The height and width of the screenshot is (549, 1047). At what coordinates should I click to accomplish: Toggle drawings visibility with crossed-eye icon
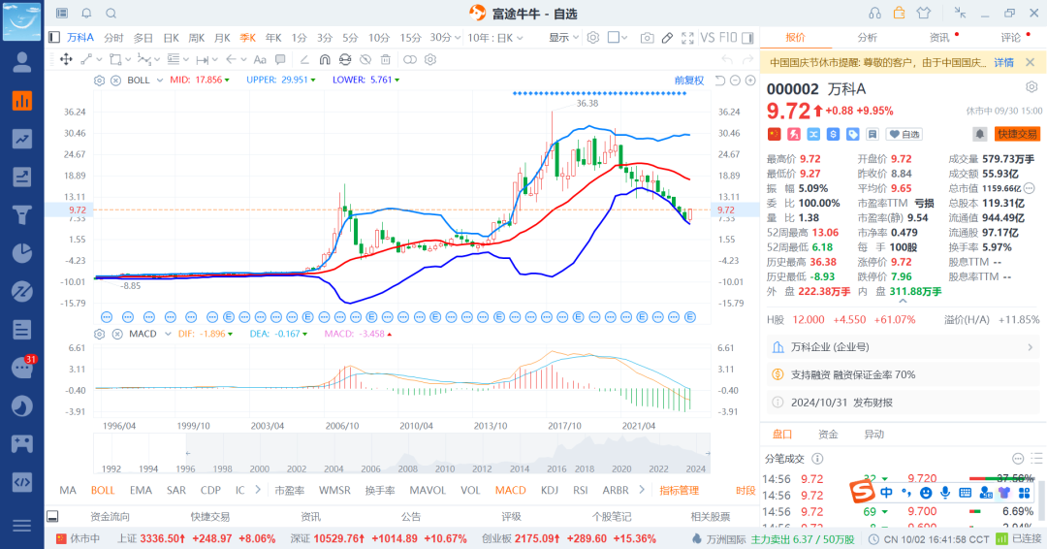tap(365, 59)
